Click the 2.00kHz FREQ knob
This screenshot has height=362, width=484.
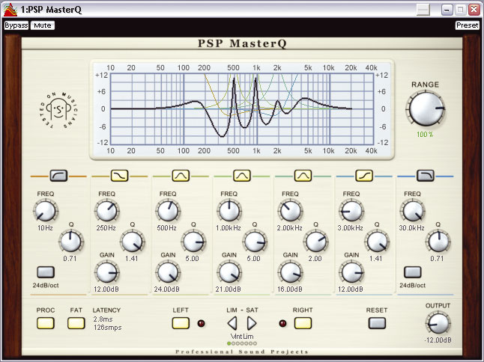click(x=290, y=211)
